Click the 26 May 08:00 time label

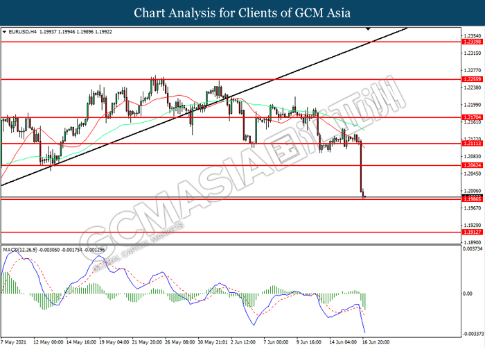pos(180,342)
